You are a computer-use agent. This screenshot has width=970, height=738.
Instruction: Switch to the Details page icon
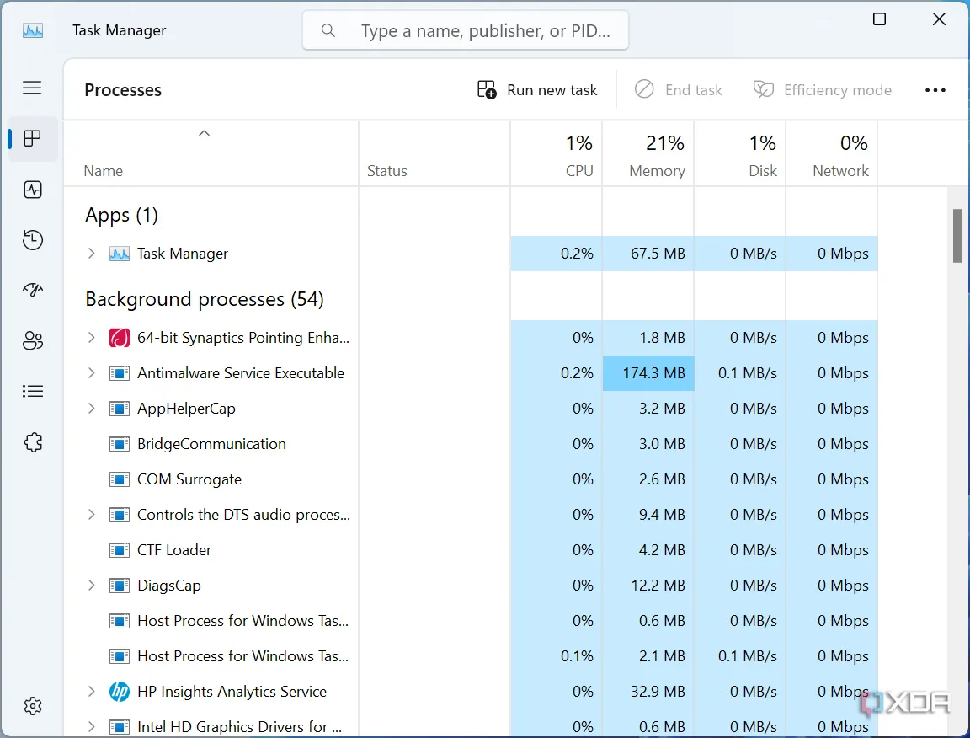point(33,392)
